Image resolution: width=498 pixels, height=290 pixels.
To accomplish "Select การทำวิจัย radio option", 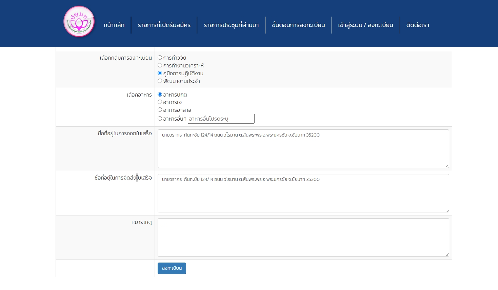I will click(x=160, y=58).
